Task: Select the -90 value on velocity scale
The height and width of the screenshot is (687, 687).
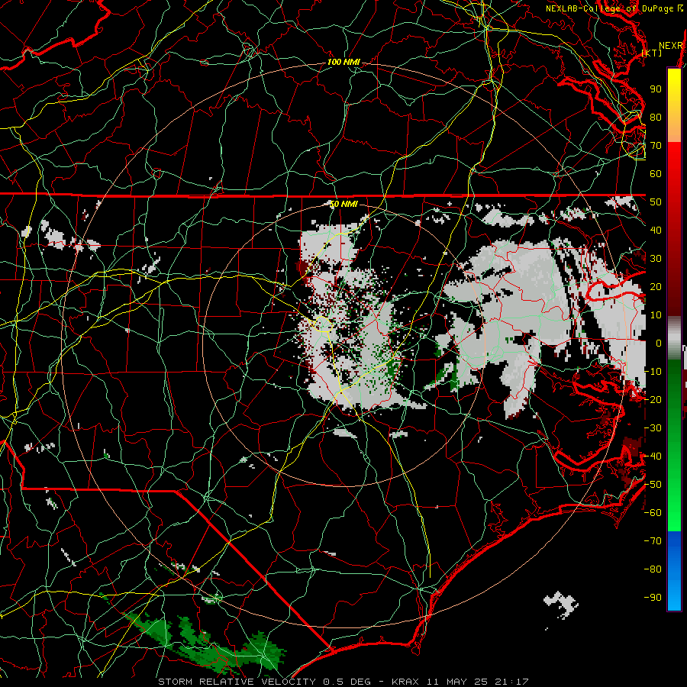Action: pos(653,598)
